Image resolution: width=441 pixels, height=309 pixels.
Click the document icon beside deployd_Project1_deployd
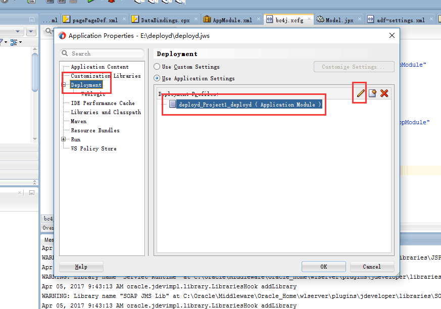click(x=172, y=105)
